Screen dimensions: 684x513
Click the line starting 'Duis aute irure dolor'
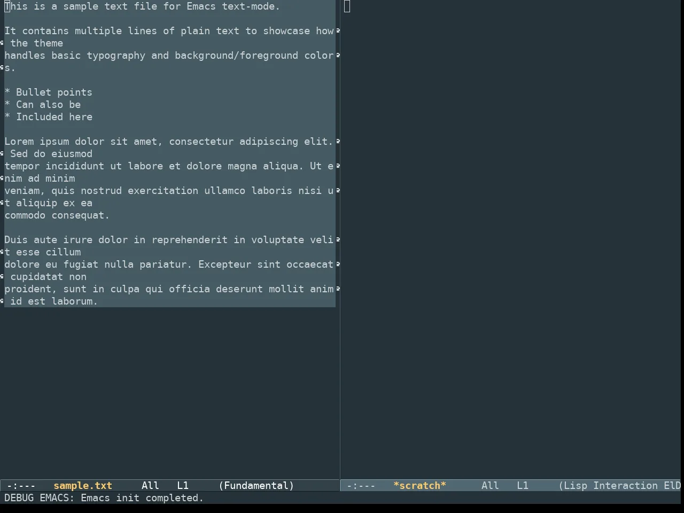pos(169,240)
